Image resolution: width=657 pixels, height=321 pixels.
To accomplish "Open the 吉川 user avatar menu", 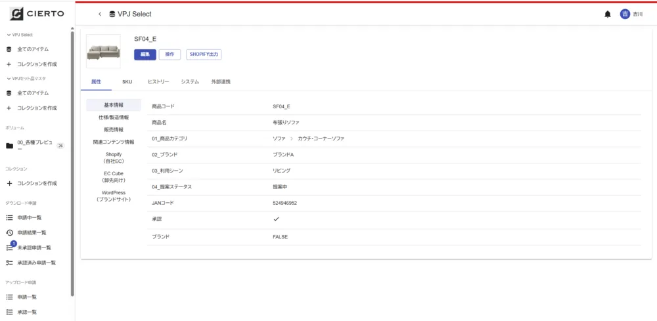I will coord(625,14).
